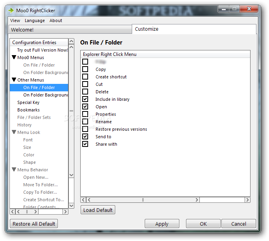Select the Special Key entry
This screenshot has height=241, width=269.
click(x=28, y=102)
